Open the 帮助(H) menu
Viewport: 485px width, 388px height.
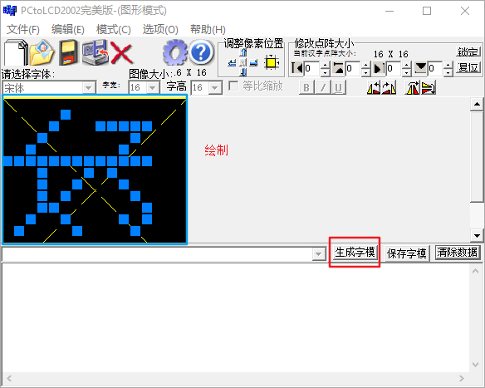click(208, 30)
